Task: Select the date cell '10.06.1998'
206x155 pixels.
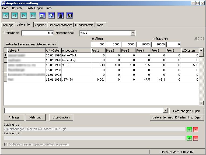Action: pyautogui.click(x=53, y=60)
